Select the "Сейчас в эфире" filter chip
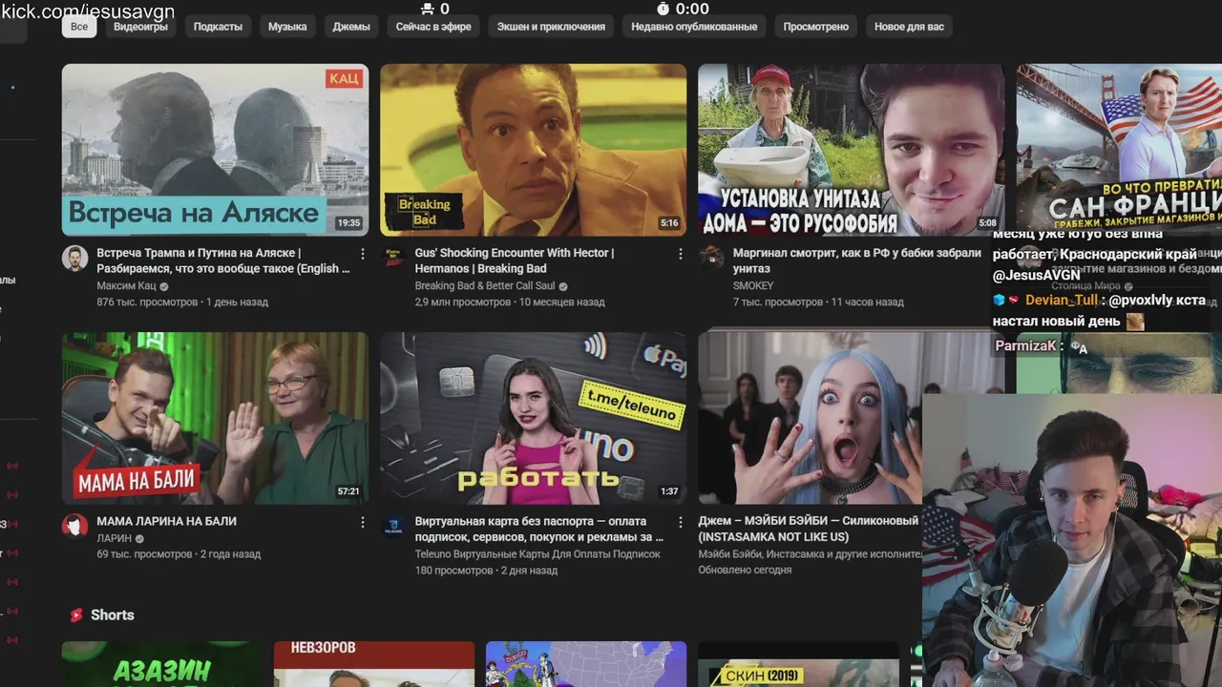The width and height of the screenshot is (1222, 687). 433,27
